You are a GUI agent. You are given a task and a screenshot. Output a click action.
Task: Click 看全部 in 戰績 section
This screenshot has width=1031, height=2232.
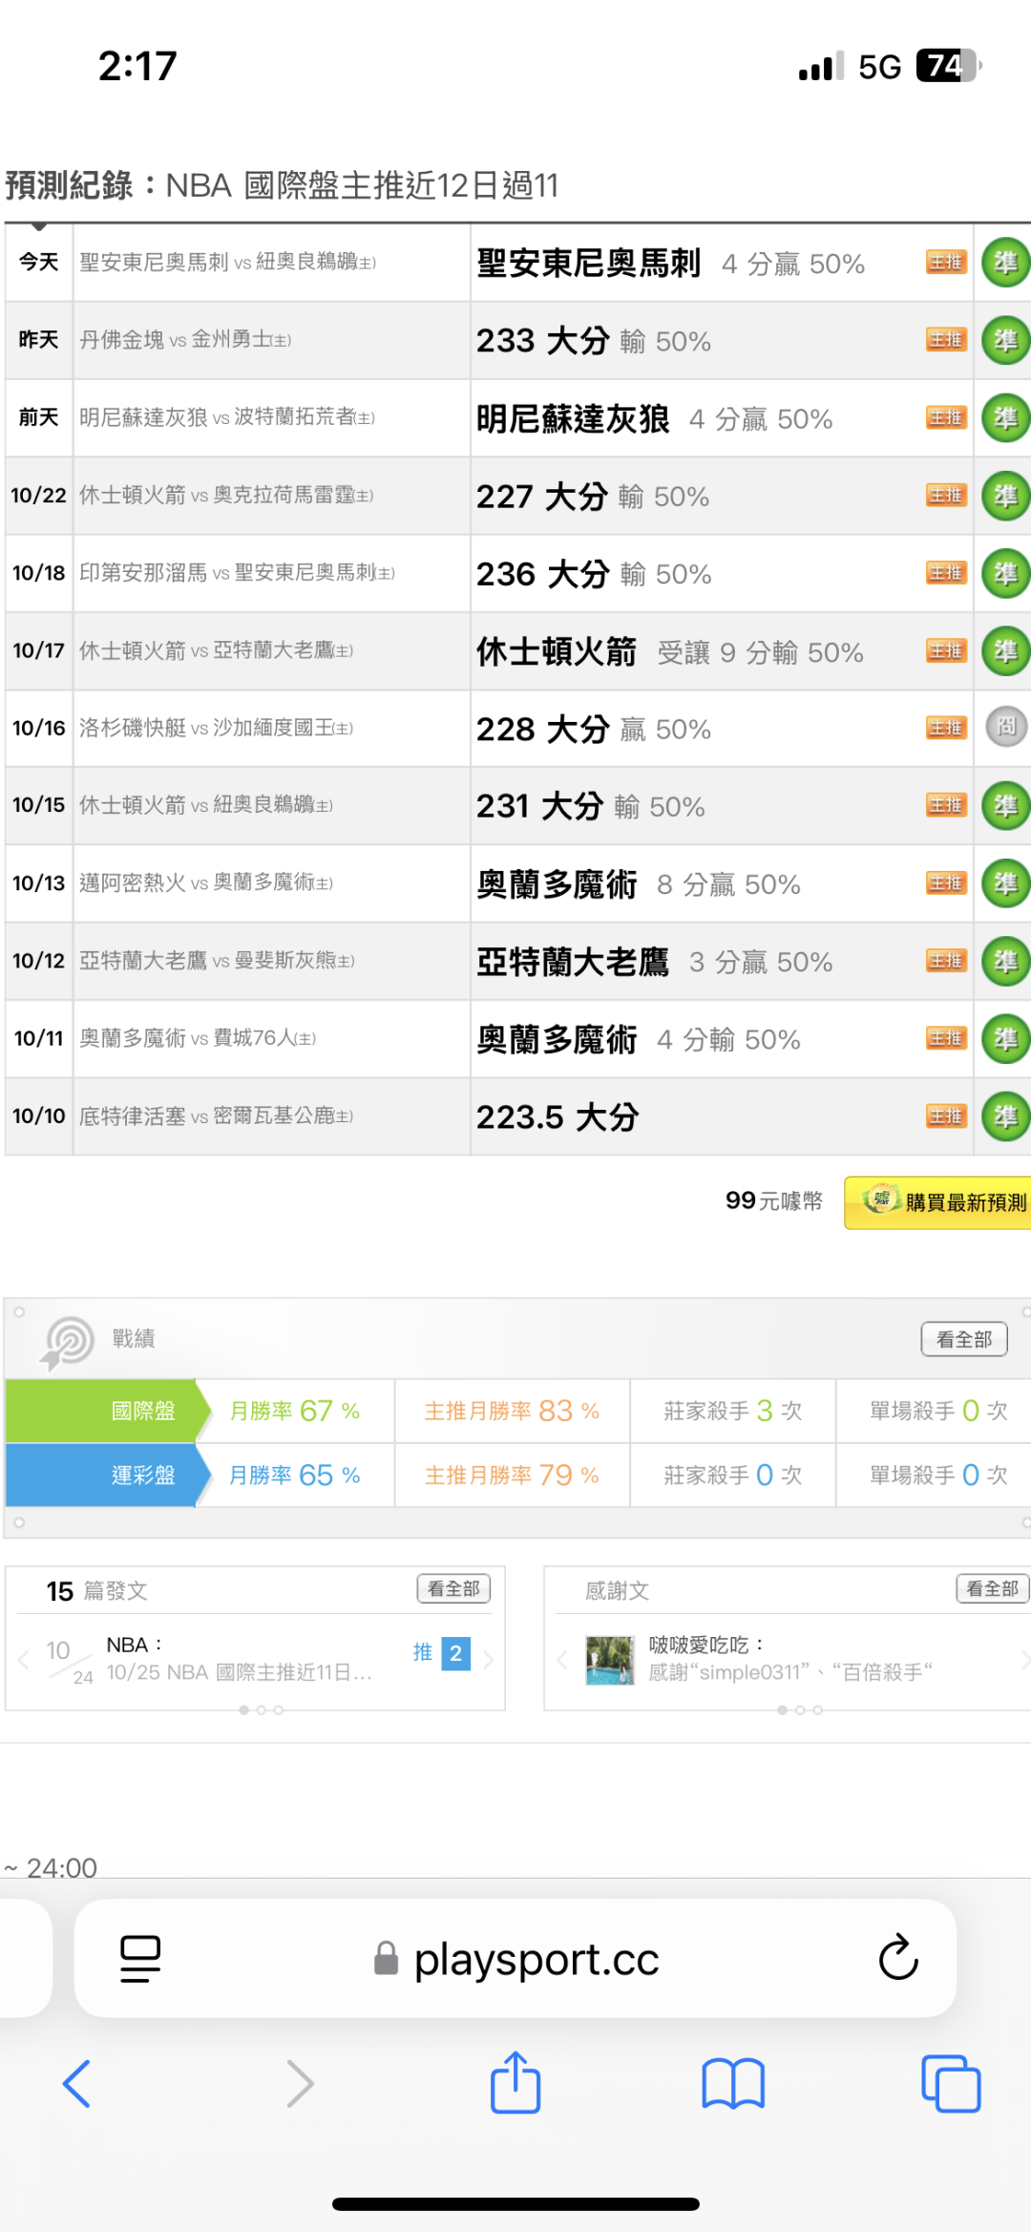click(x=963, y=1339)
